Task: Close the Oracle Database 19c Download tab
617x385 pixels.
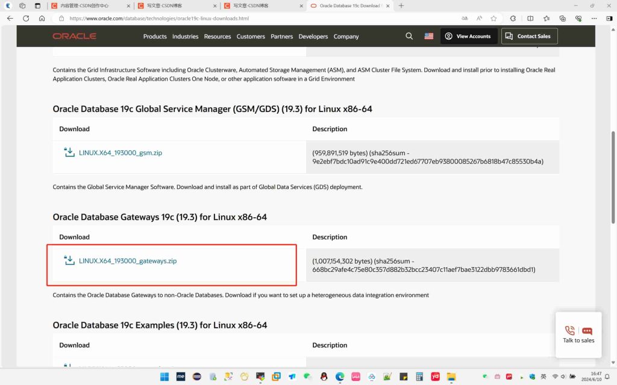Action: point(388,6)
